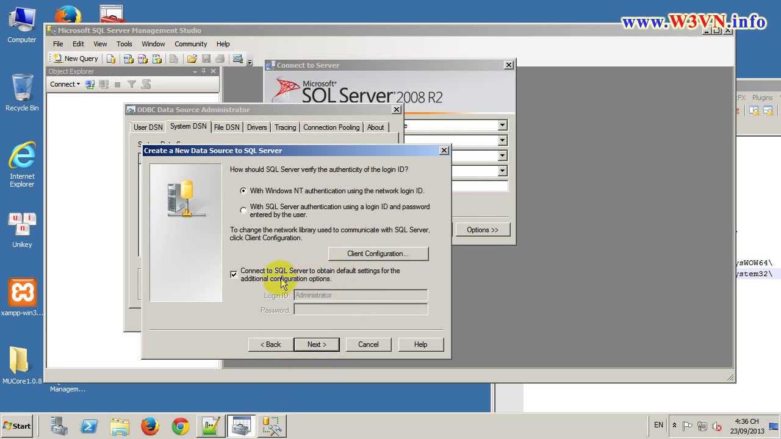The height and width of the screenshot is (439, 781).
Task: Click Connect Object Explorer icon
Action: coord(90,84)
